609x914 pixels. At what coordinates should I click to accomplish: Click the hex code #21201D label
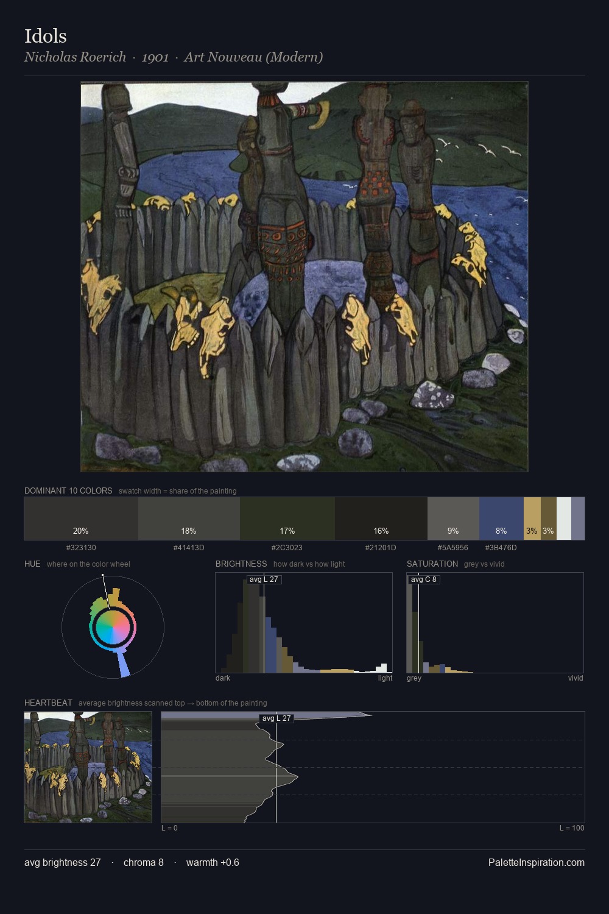click(381, 547)
